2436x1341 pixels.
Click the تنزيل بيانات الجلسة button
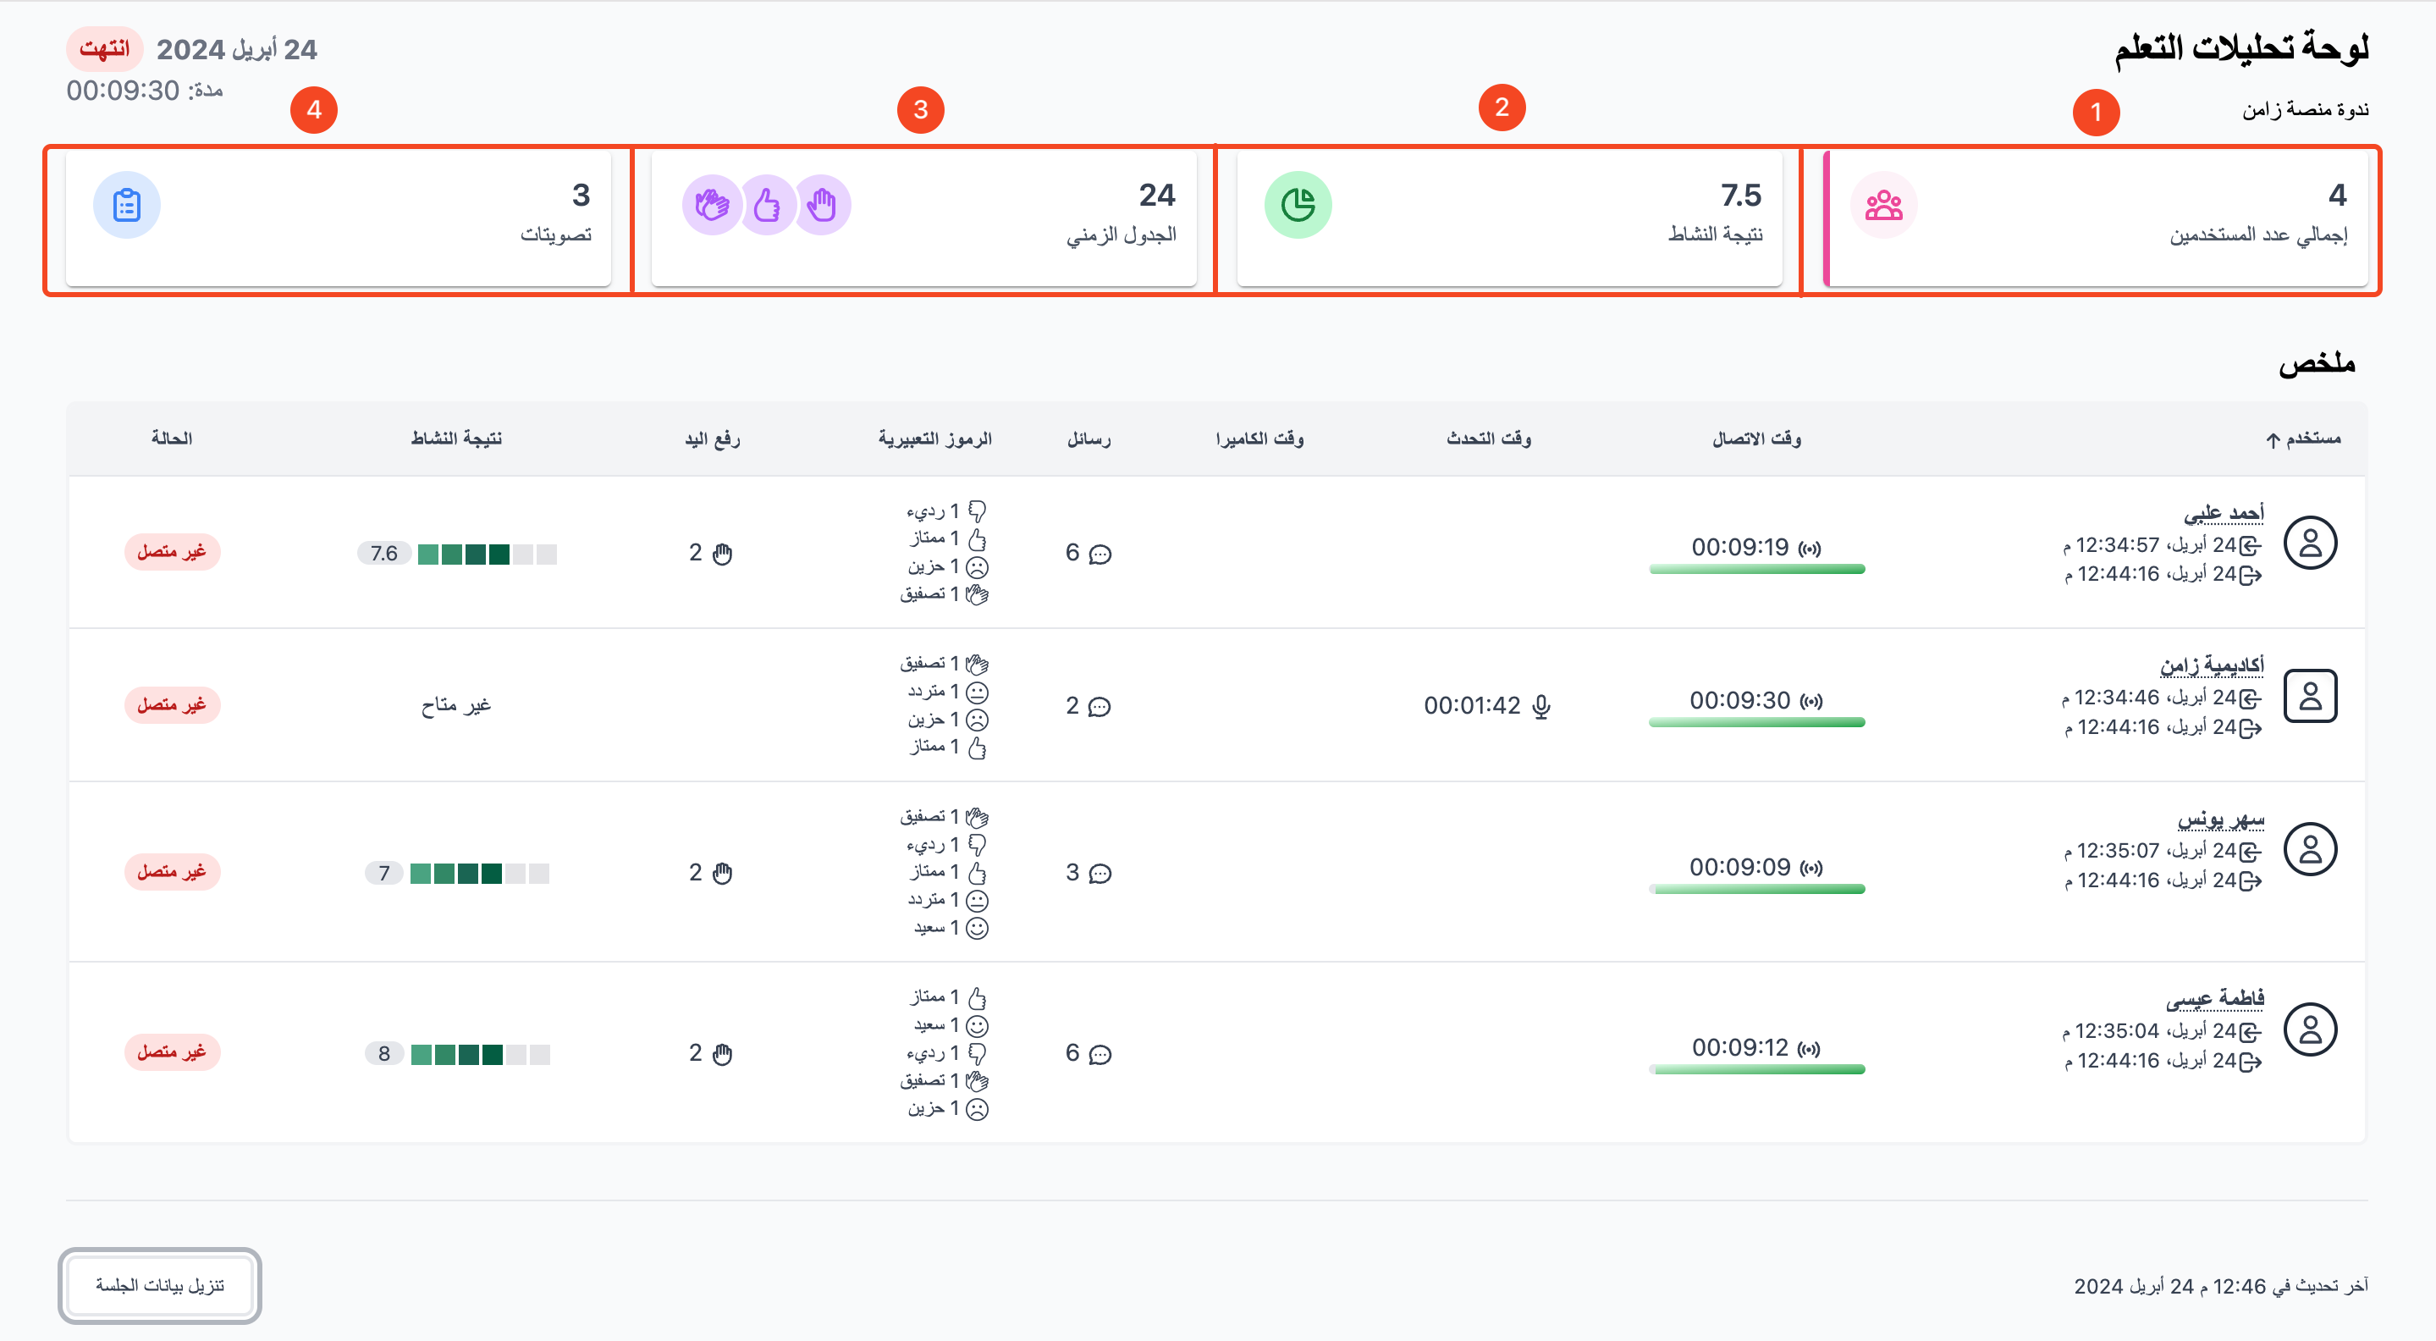[x=159, y=1285]
